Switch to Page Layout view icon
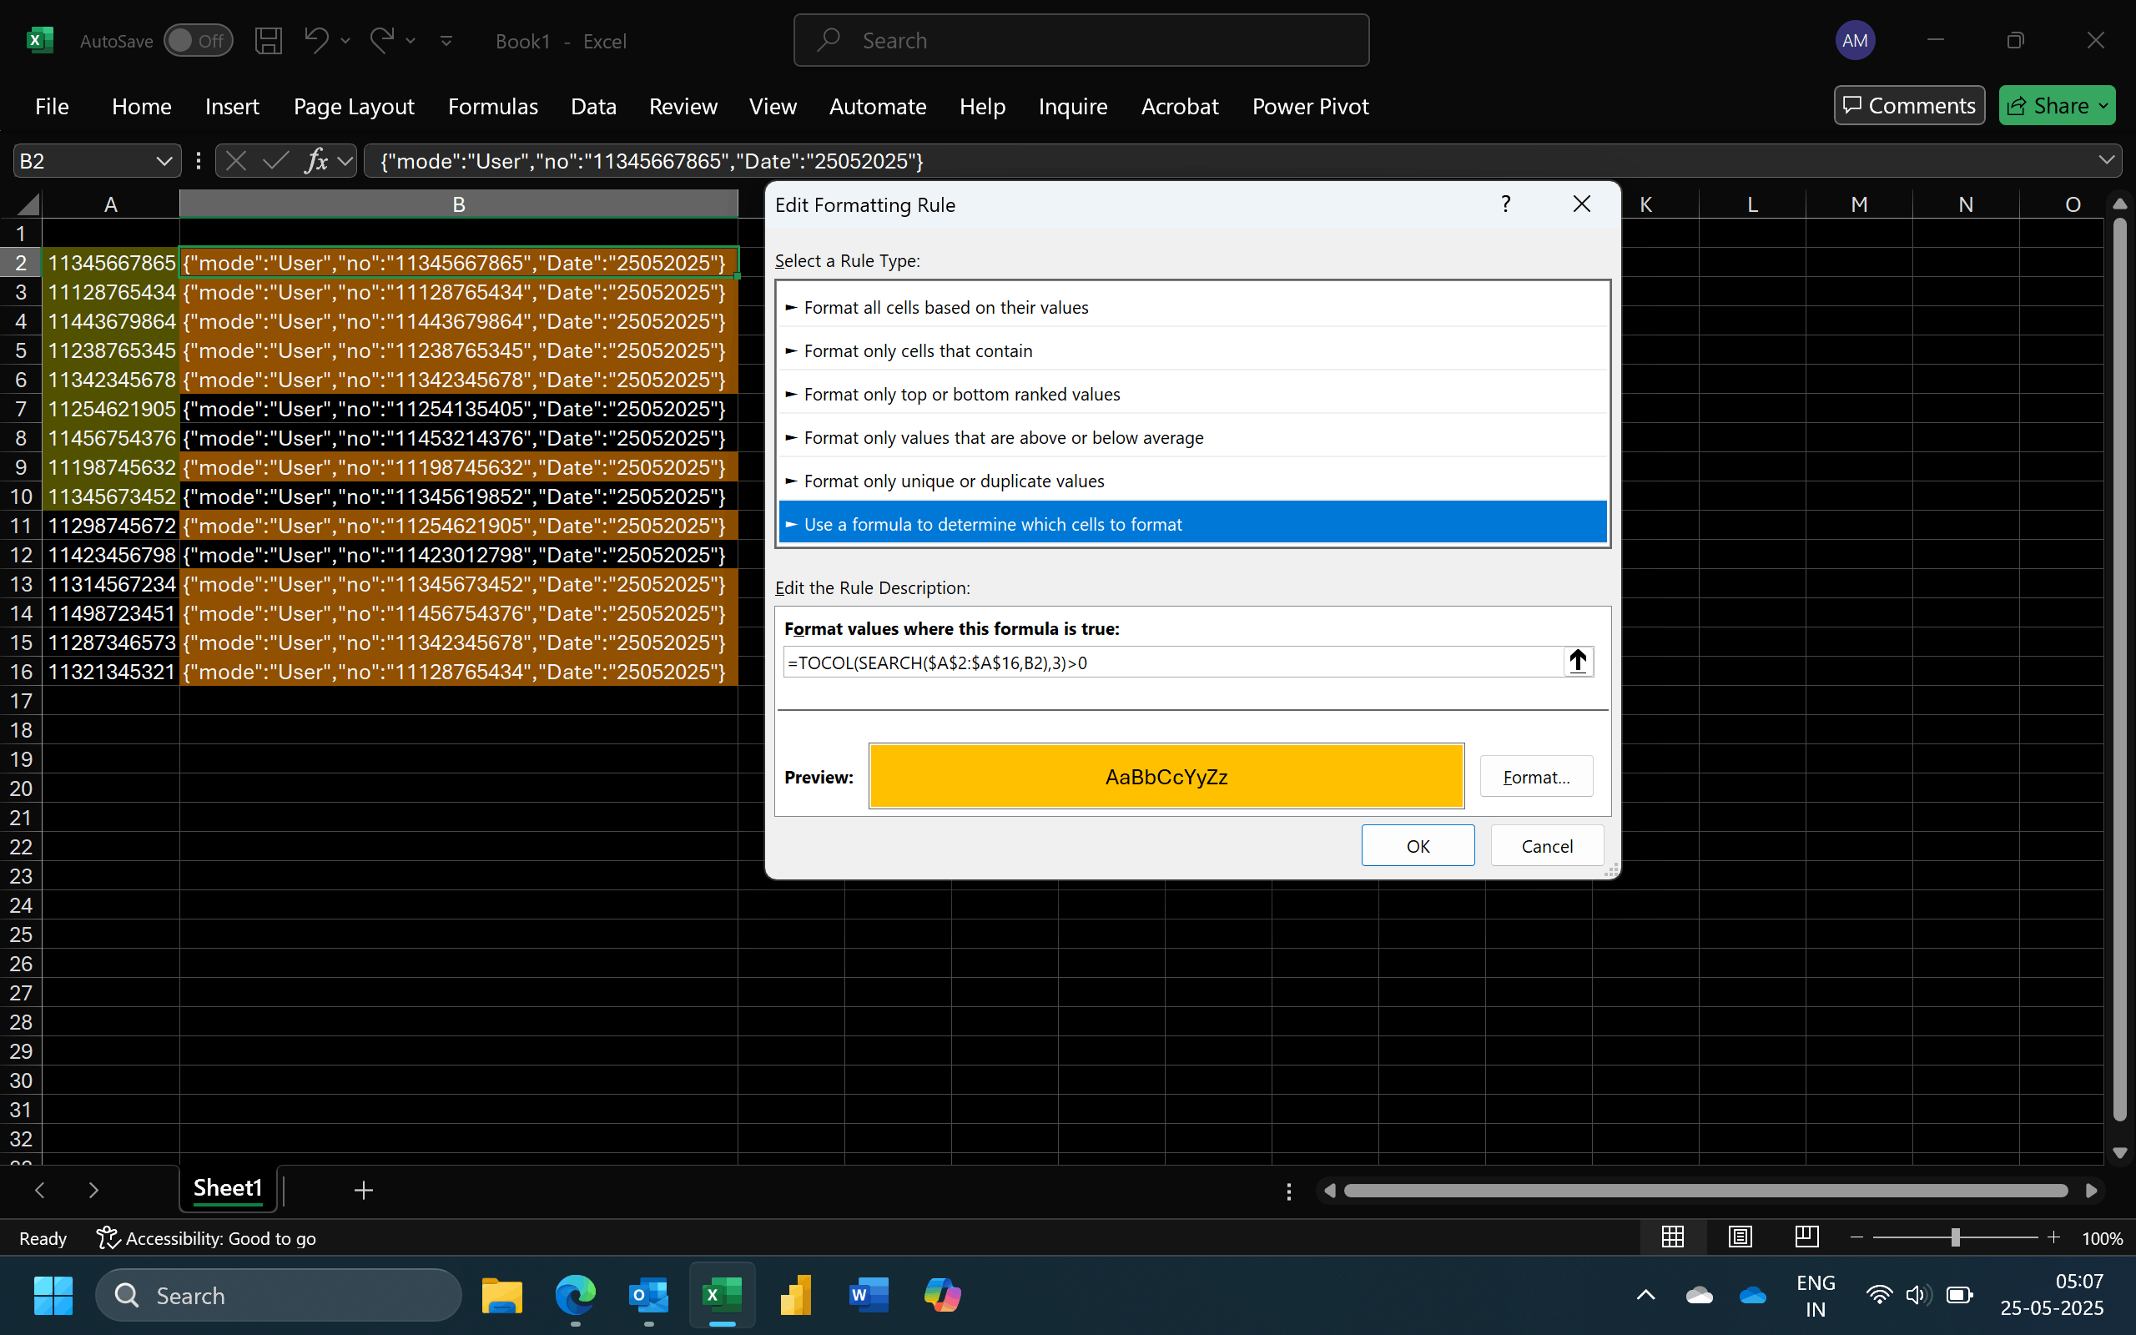This screenshot has width=2136, height=1335. coord(1740,1237)
